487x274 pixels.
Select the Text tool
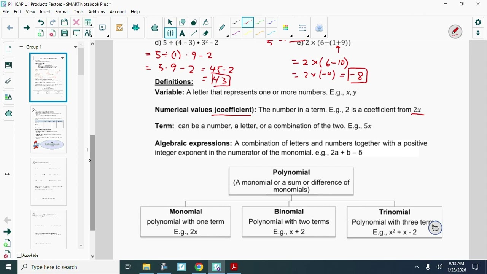point(182,33)
